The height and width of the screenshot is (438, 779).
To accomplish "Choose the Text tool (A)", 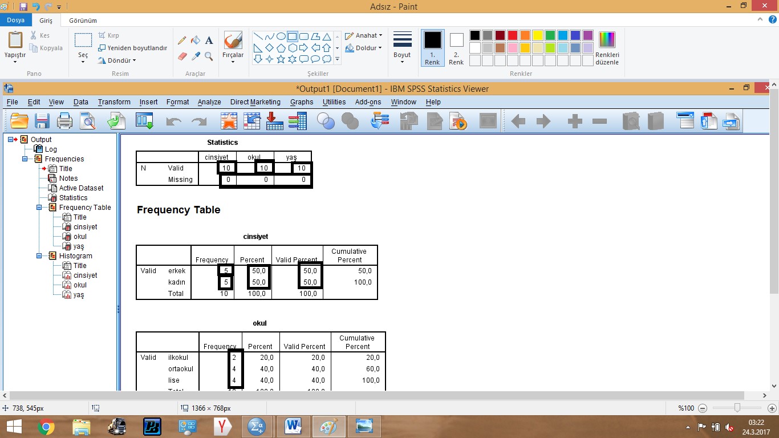I will [209, 40].
